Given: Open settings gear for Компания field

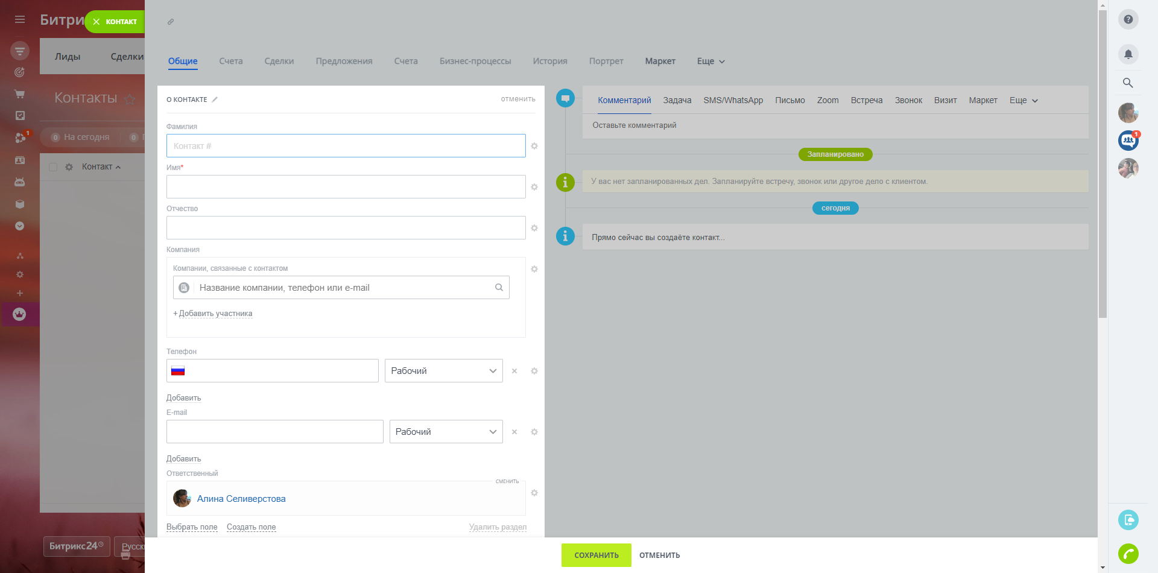Looking at the screenshot, I should pyautogui.click(x=534, y=269).
